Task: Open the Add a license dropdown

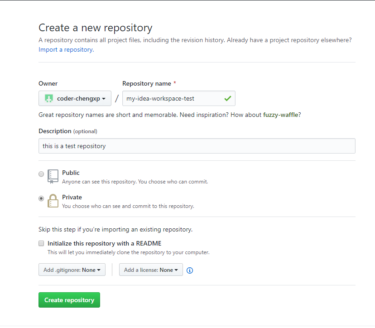Action: tap(151, 270)
